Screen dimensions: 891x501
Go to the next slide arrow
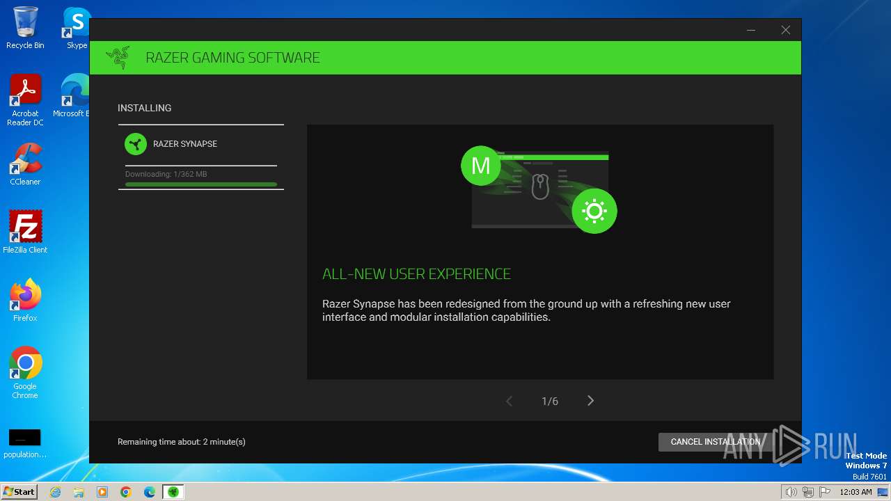pos(590,401)
